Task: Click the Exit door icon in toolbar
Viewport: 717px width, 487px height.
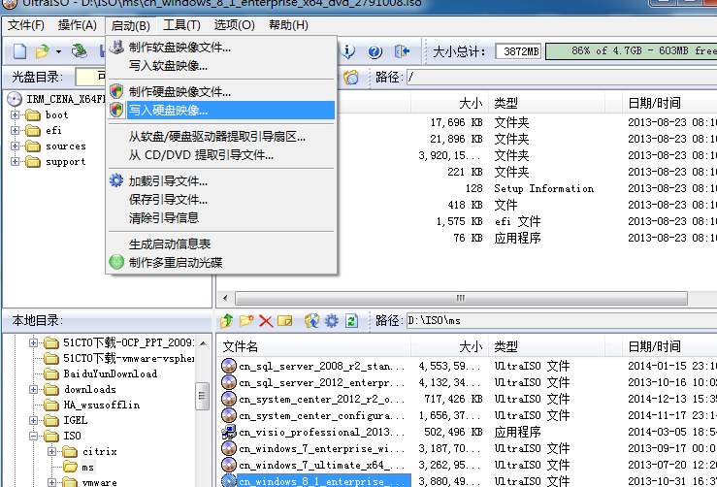Action: point(402,51)
